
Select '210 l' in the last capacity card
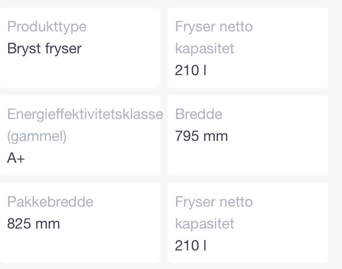tap(190, 245)
